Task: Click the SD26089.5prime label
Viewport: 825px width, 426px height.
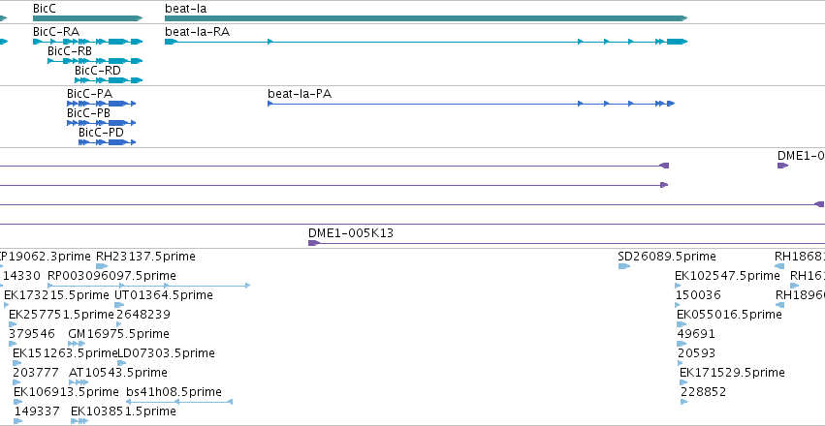Action: 667,257
